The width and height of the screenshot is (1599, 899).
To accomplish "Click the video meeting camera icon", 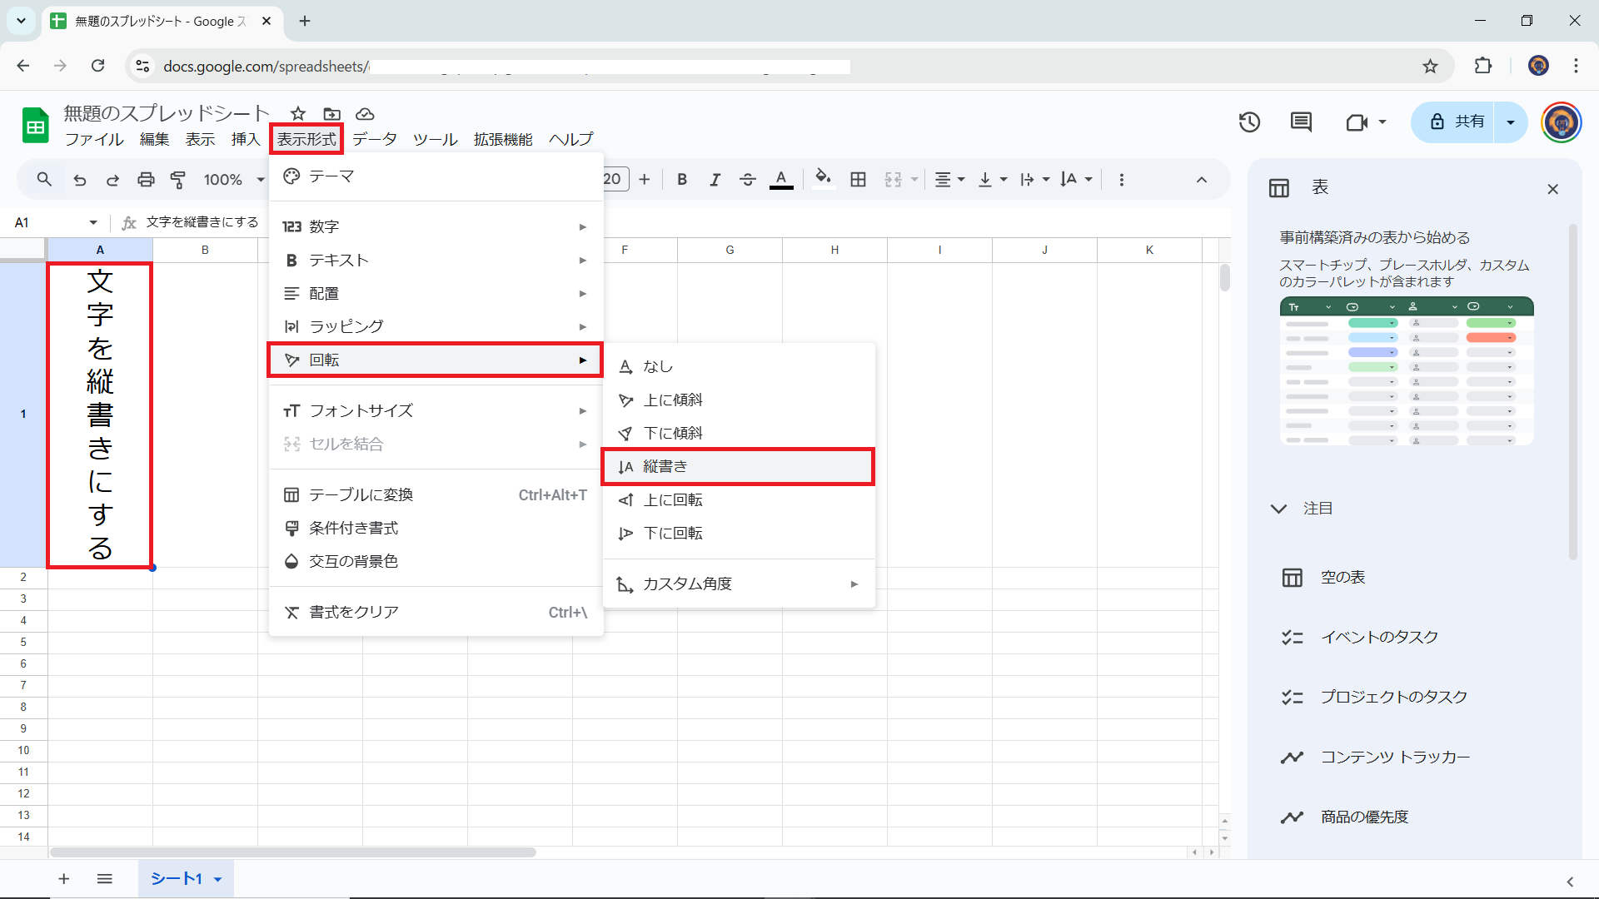I will (x=1357, y=122).
